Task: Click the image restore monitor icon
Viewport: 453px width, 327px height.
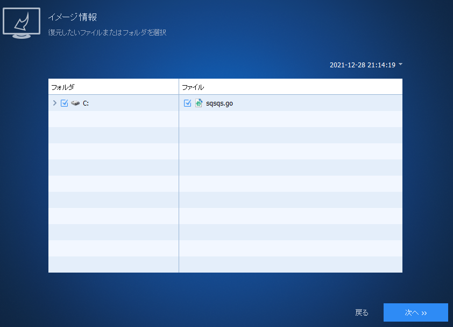Action: (x=22, y=23)
